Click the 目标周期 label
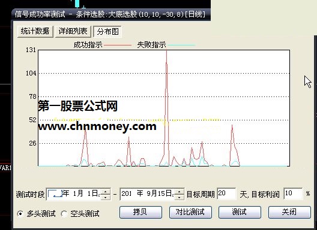 pyautogui.click(x=201, y=195)
